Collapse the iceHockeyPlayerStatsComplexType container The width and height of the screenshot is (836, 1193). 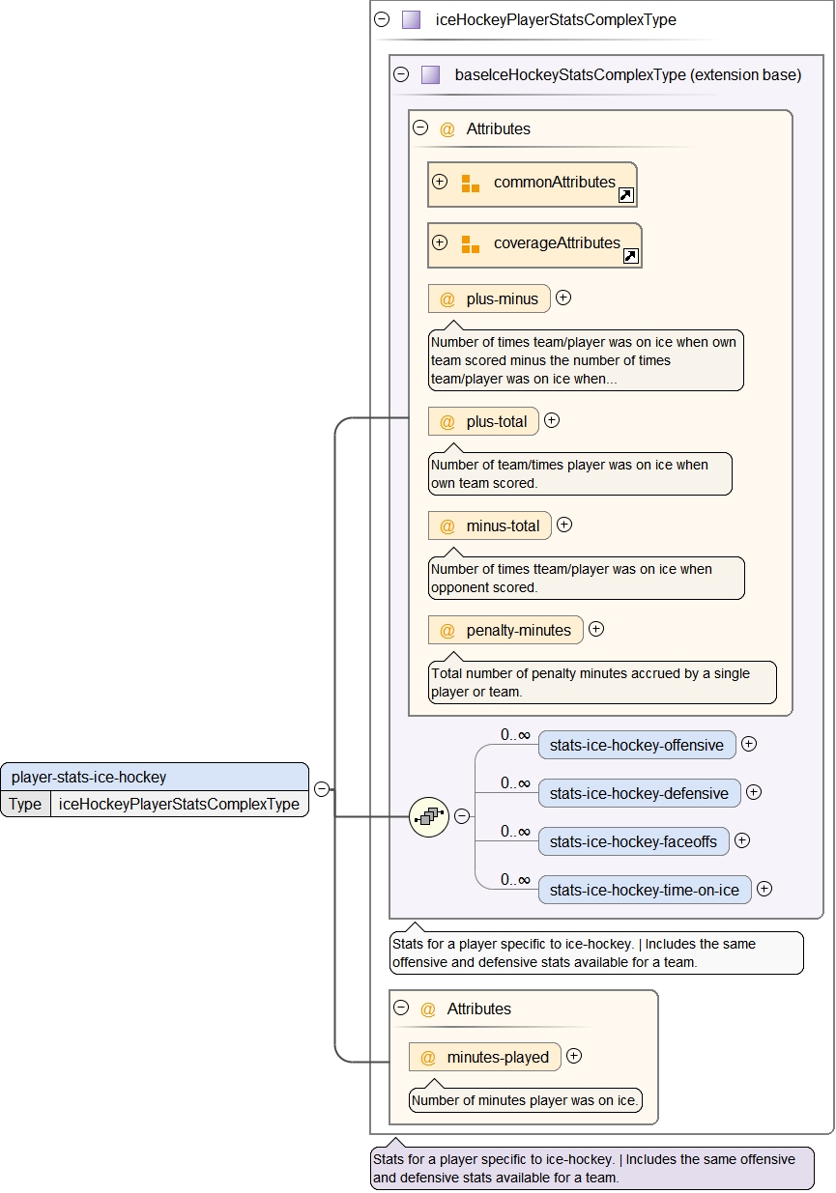click(x=382, y=19)
